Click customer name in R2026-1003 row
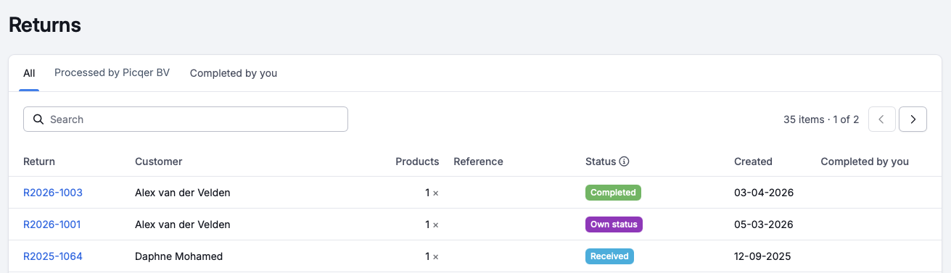This screenshot has height=273, width=951. pos(183,193)
